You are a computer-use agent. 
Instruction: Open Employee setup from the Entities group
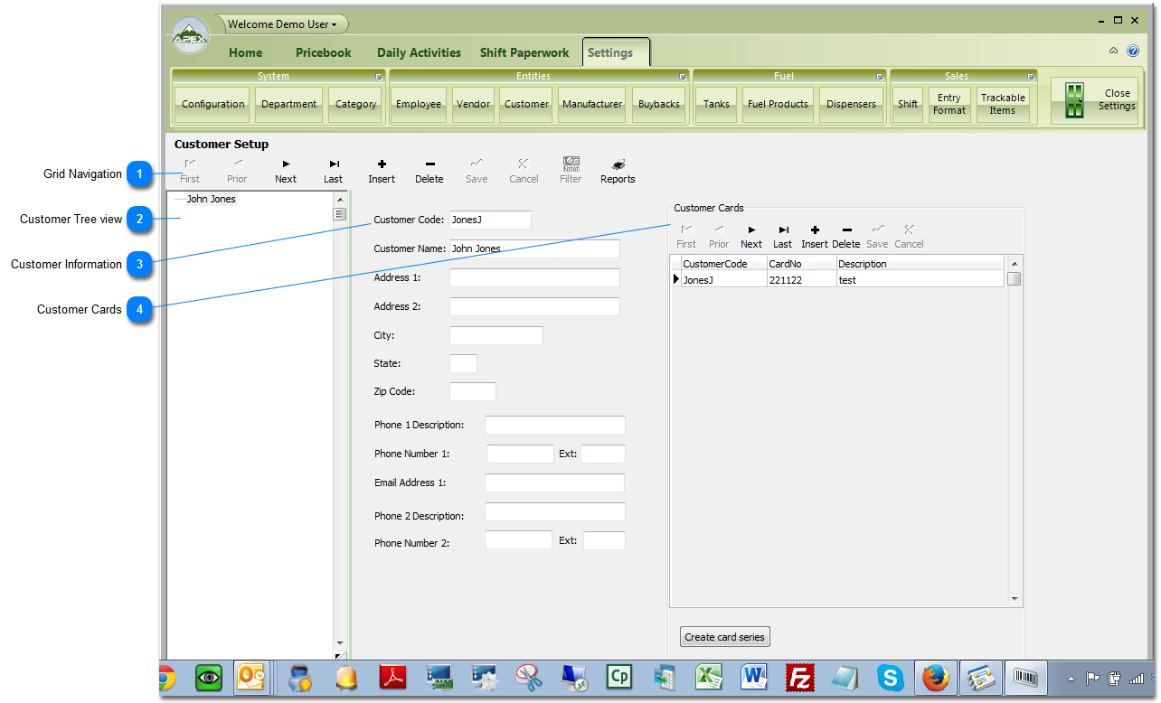pyautogui.click(x=418, y=104)
